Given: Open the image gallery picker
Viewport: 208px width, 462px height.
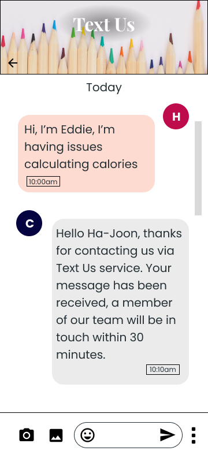Looking at the screenshot, I should click(x=56, y=435).
